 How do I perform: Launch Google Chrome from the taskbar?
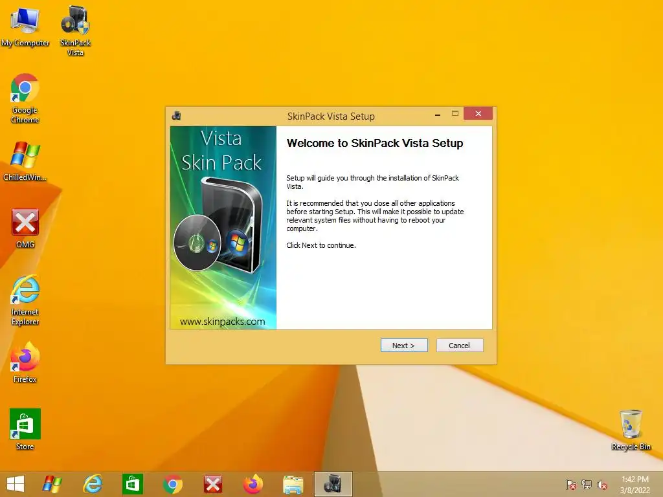172,484
